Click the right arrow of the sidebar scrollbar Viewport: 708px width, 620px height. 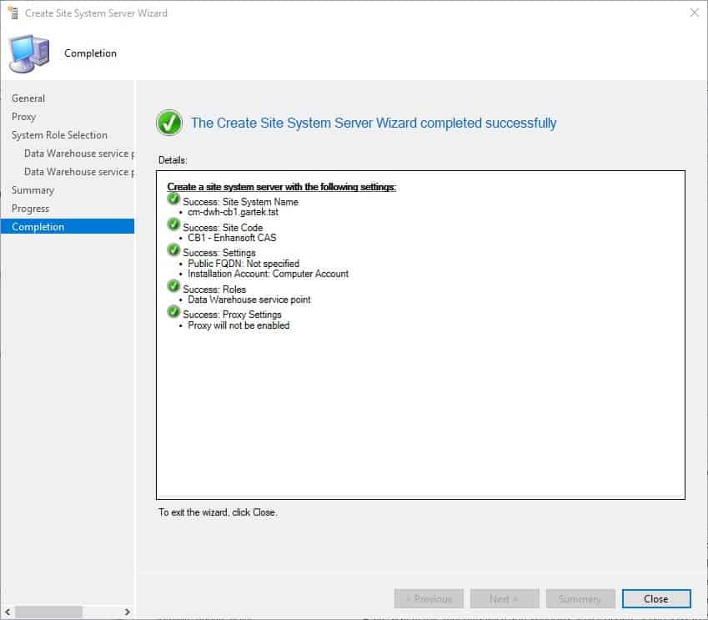click(x=127, y=611)
